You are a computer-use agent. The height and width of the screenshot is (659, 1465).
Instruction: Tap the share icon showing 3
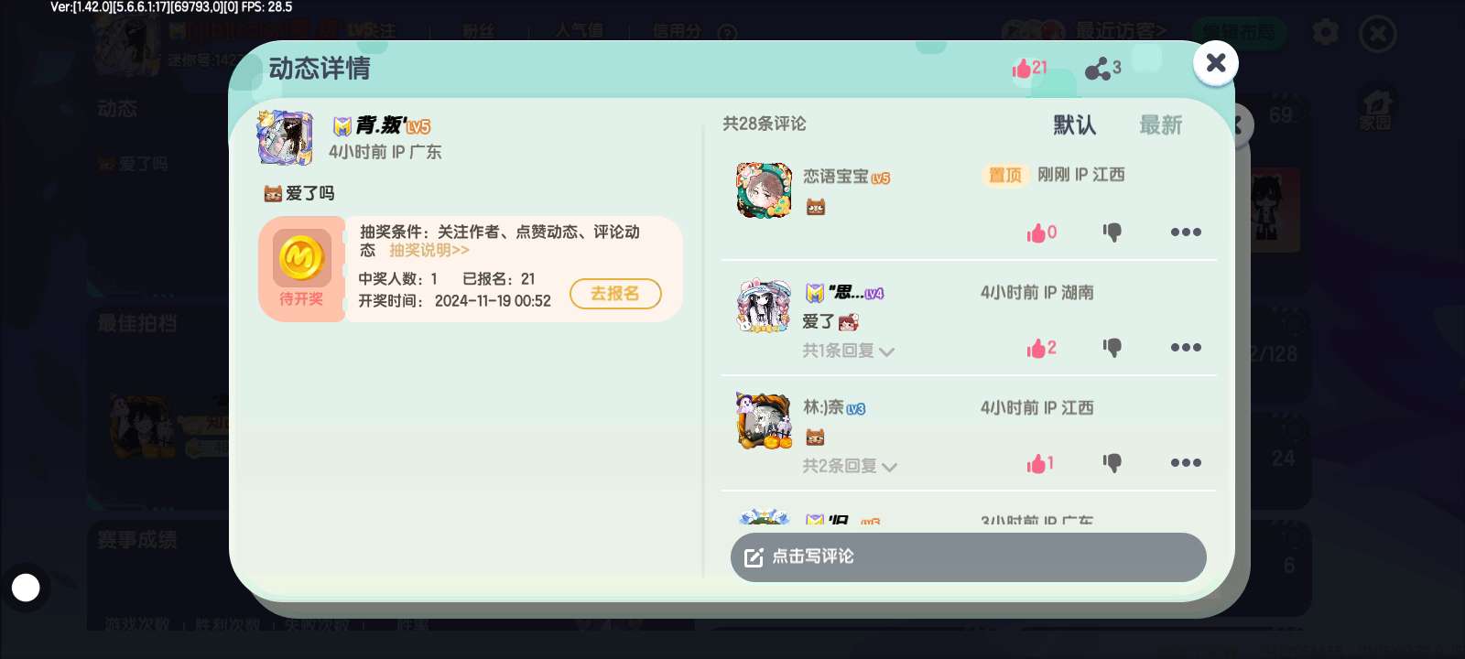pyautogui.click(x=1102, y=68)
